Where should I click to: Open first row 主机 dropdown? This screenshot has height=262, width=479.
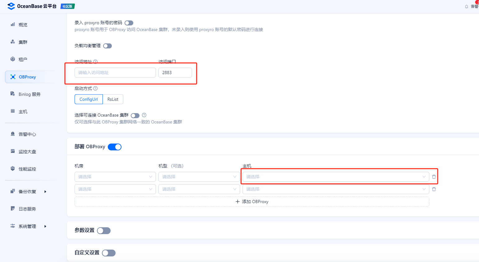(336, 177)
